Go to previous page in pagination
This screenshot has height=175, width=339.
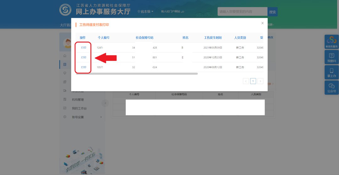click(246, 81)
